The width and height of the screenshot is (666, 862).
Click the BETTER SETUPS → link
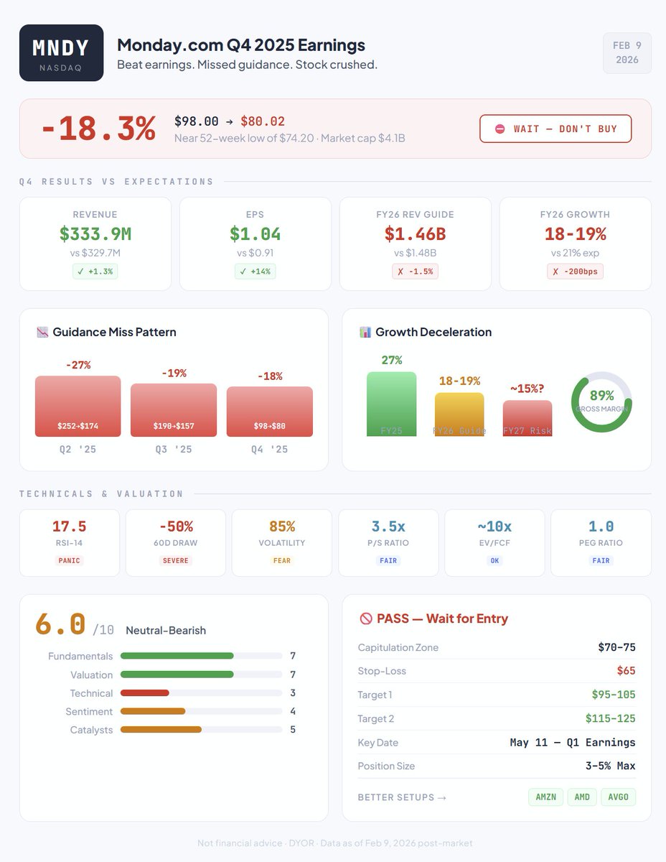point(402,797)
